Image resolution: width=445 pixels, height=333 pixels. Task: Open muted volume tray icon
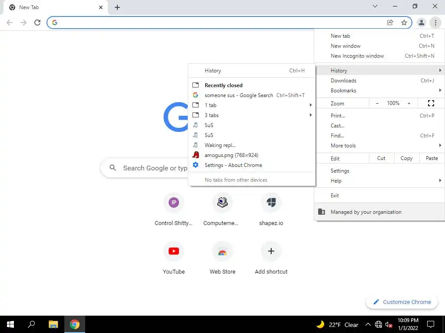coord(389,324)
